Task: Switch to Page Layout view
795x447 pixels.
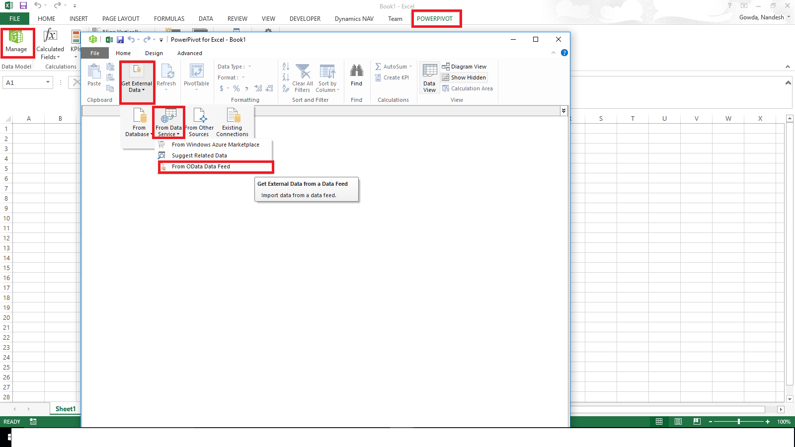Action: tap(678, 422)
